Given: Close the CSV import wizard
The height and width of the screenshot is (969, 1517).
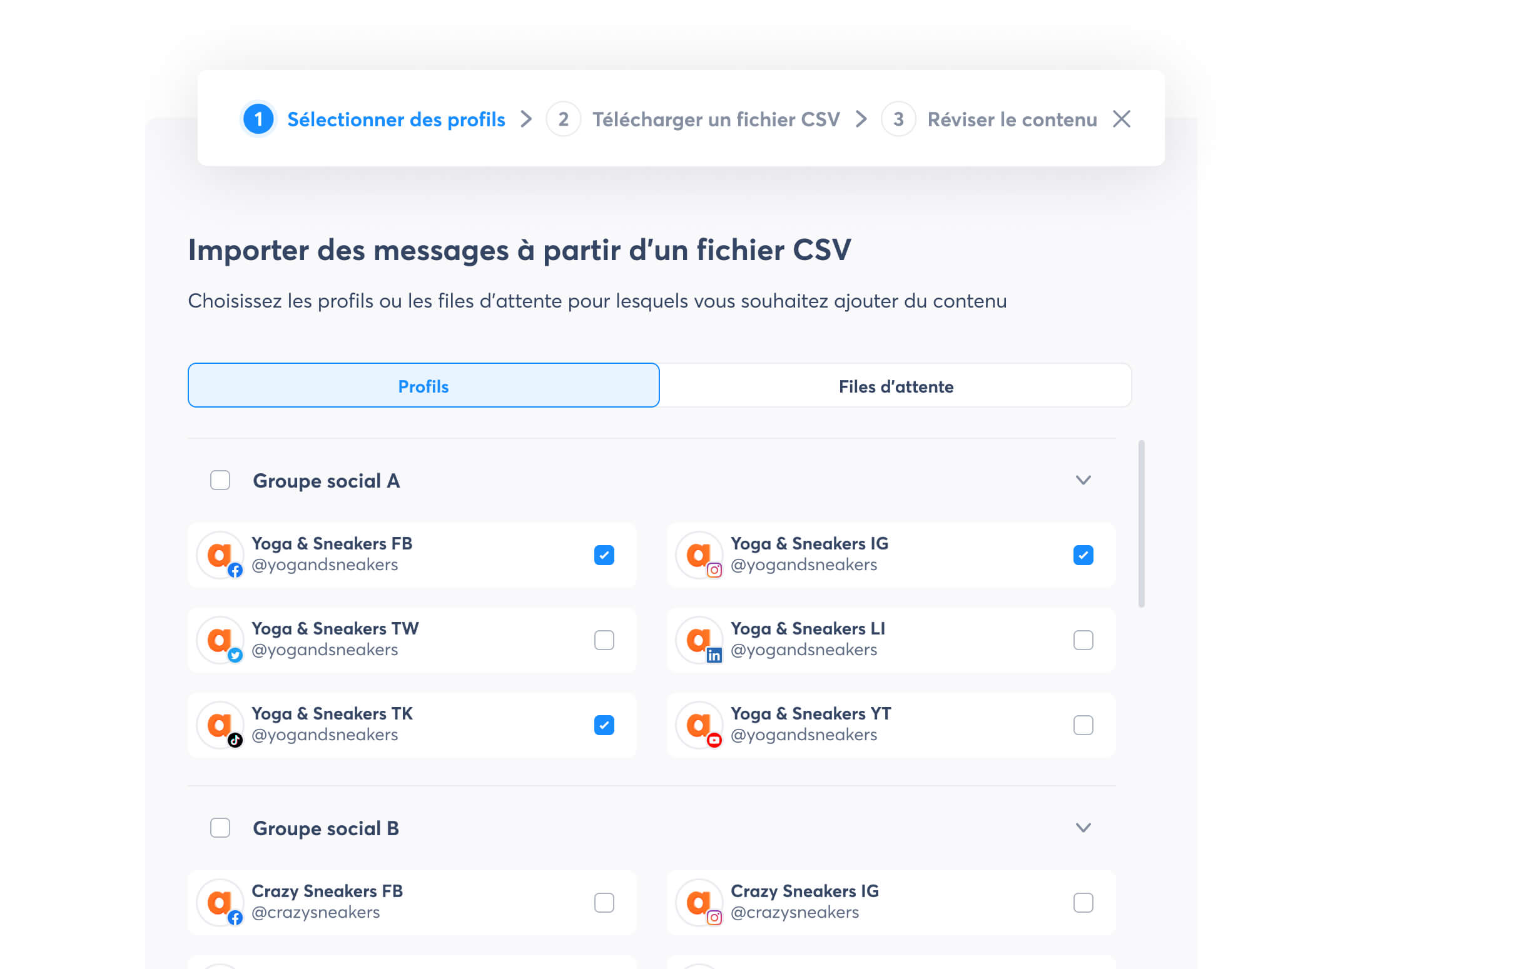Looking at the screenshot, I should point(1122,119).
